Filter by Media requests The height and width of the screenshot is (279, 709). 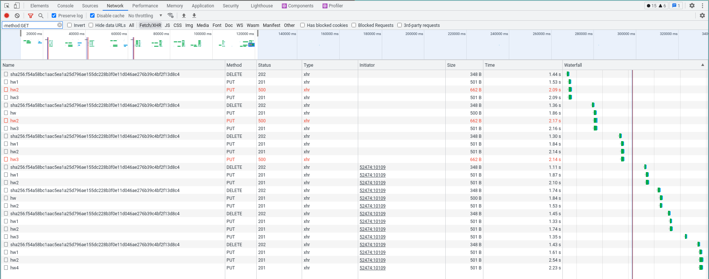(x=203, y=25)
